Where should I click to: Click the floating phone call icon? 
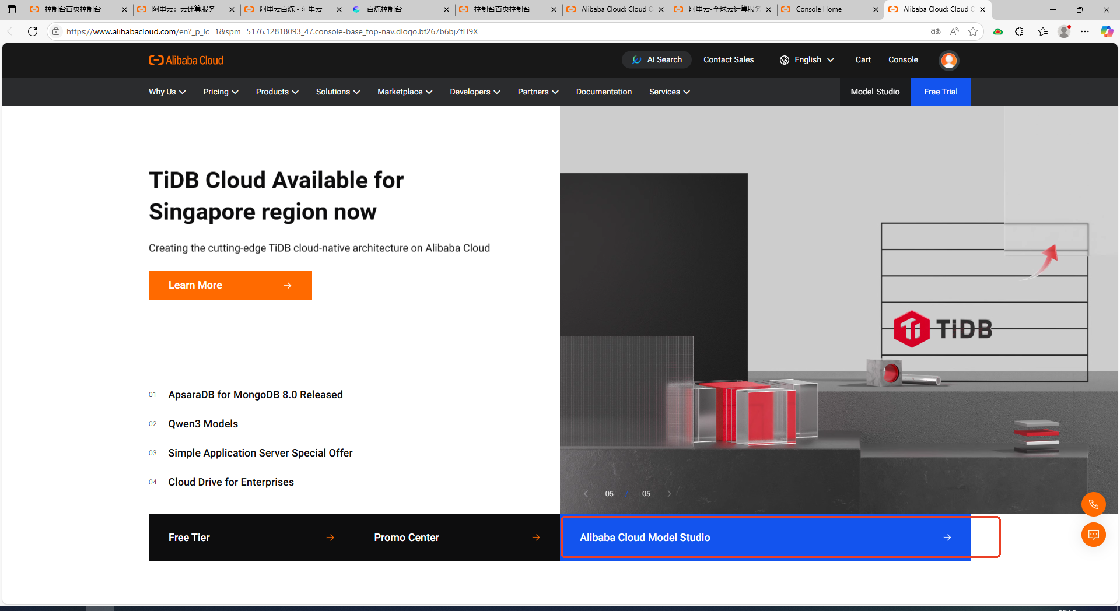pos(1094,504)
